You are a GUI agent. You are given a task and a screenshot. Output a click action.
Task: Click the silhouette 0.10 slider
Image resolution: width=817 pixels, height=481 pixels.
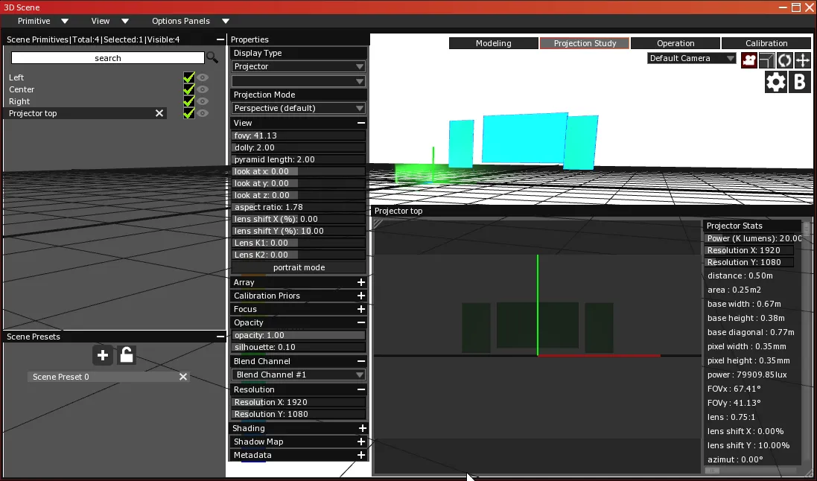coord(299,347)
